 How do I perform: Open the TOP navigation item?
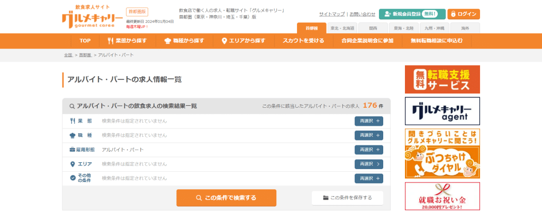pos(85,41)
